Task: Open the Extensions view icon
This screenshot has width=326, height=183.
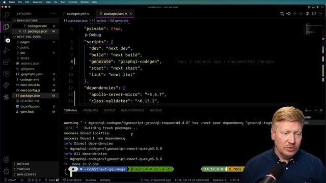Action: [x=6, y=62]
